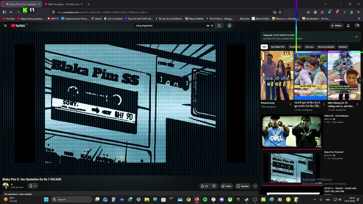Open Blaka Pim Privechef thumbnail

(292, 168)
